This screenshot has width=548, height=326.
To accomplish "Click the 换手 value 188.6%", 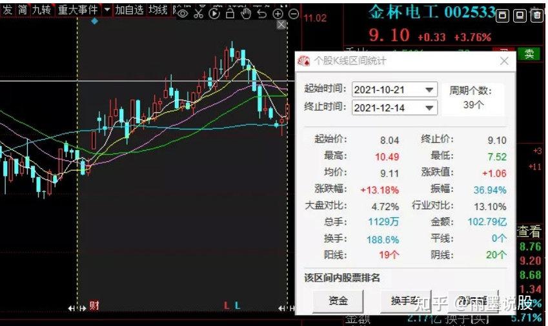I will pyautogui.click(x=383, y=240).
